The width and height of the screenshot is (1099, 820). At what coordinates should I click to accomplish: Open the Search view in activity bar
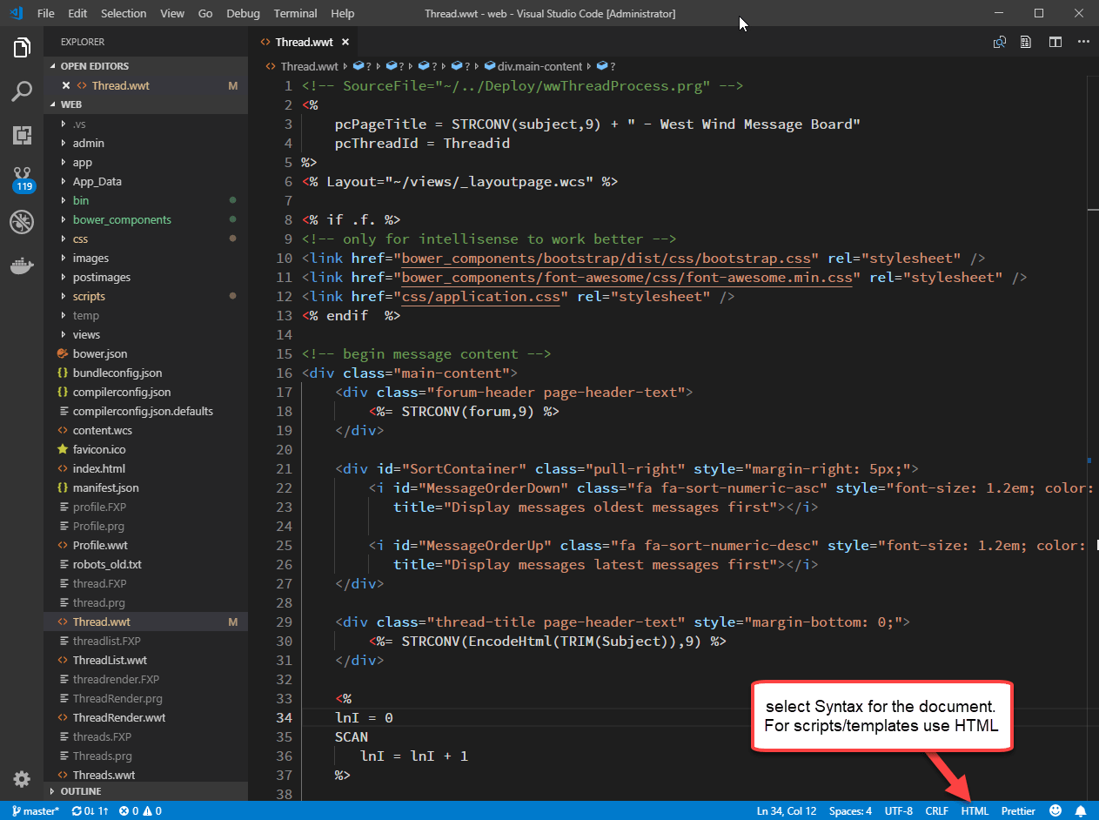[x=22, y=91]
